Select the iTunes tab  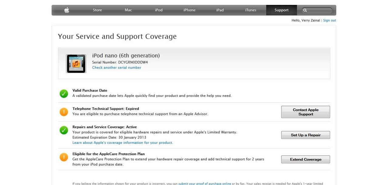(251, 10)
